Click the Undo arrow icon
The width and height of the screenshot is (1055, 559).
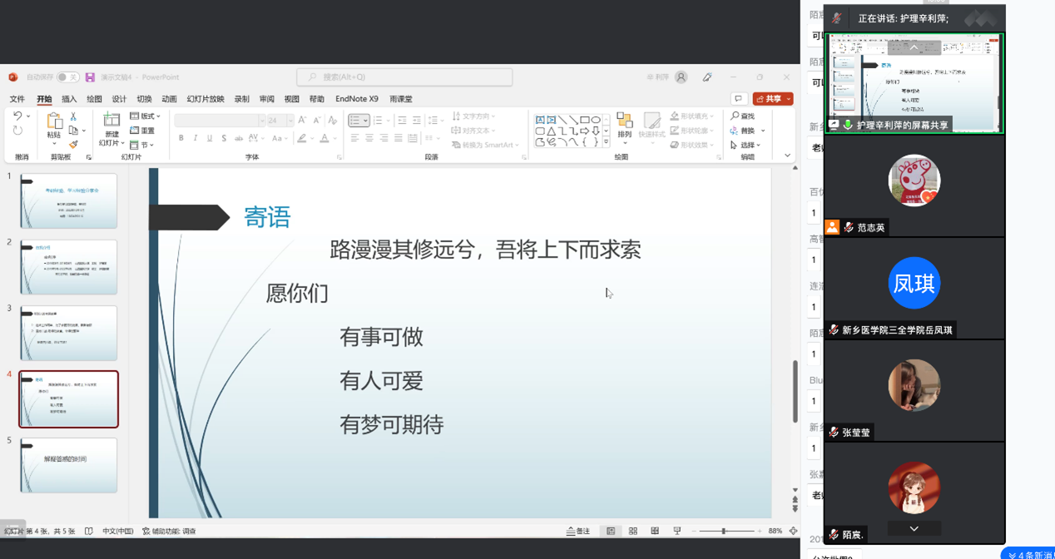[x=17, y=116]
